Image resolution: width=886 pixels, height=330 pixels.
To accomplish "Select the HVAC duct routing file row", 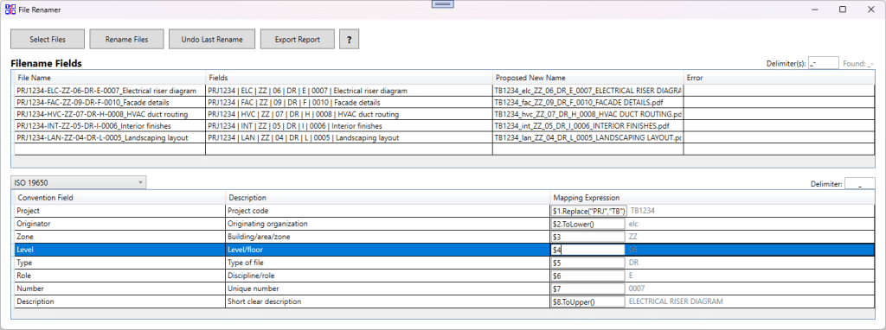I will click(x=444, y=114).
